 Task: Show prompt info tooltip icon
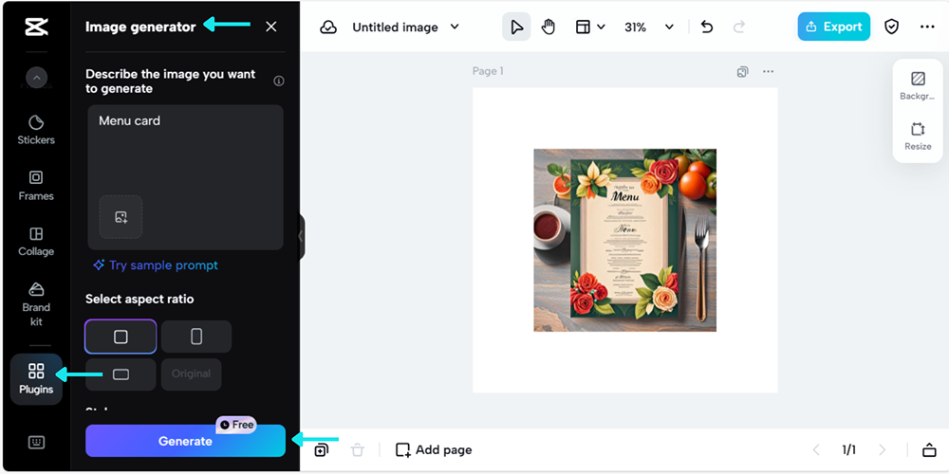tap(278, 81)
